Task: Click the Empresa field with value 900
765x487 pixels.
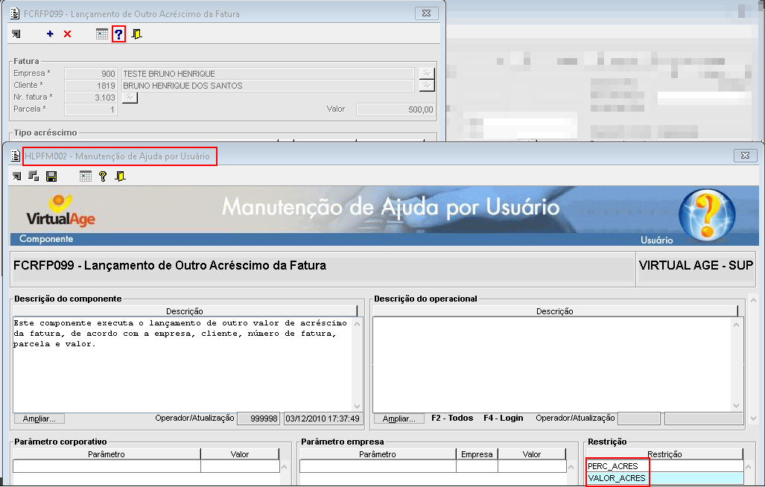Action: pos(91,74)
